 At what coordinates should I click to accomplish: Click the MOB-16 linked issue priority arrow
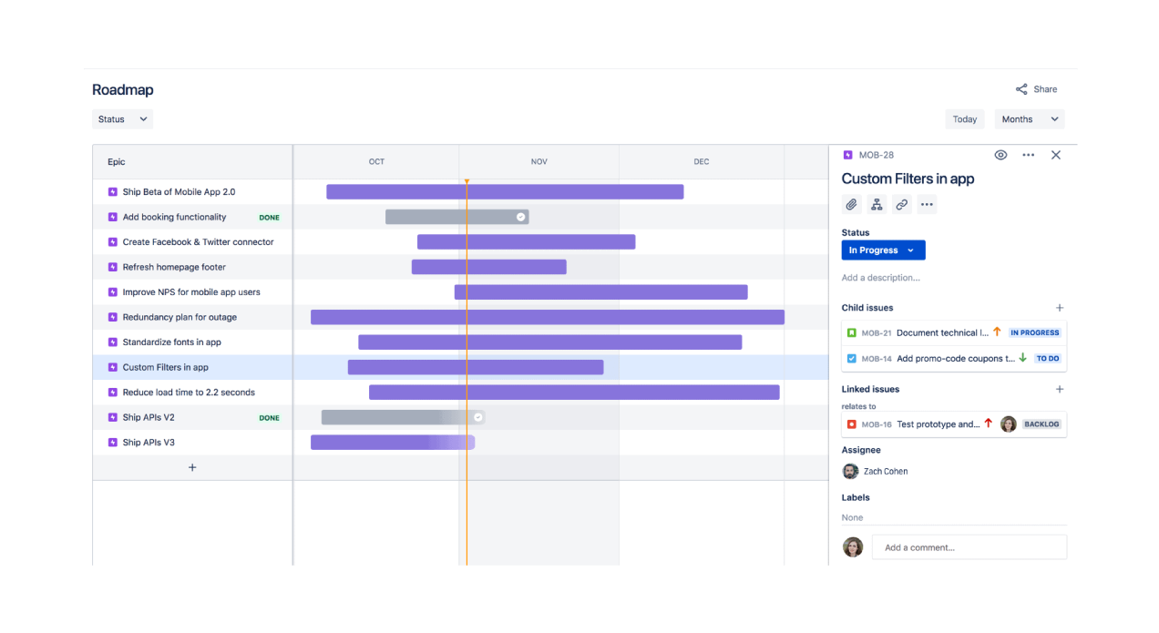click(x=988, y=424)
